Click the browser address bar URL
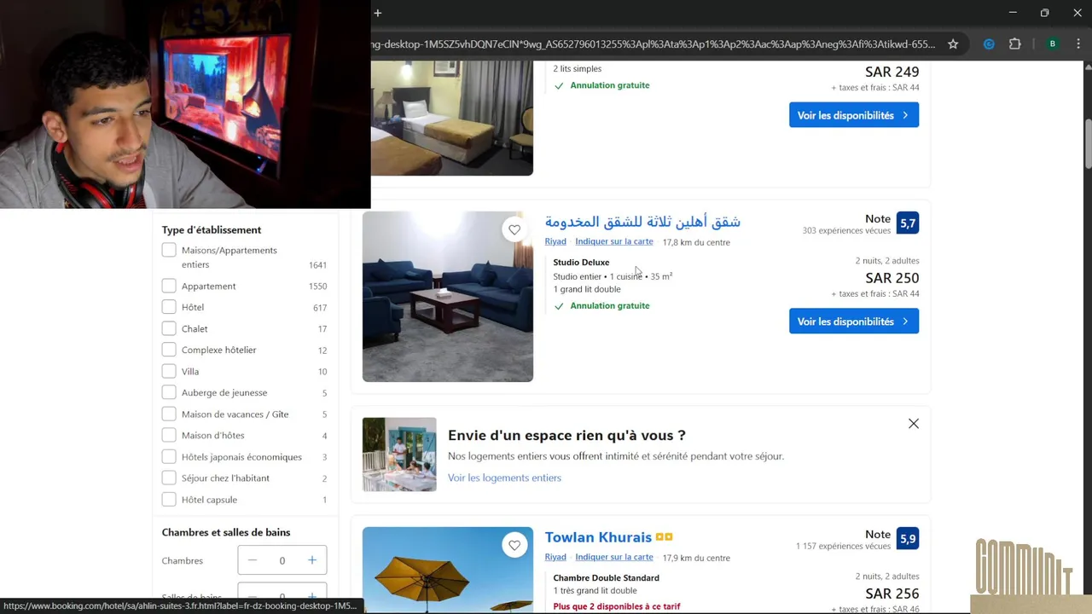This screenshot has width=1092, height=614. (x=653, y=44)
